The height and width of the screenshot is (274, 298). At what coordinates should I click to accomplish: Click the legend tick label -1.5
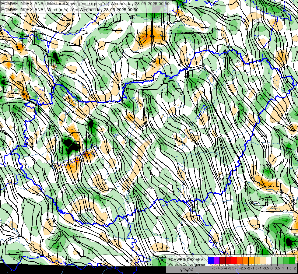(x=254, y=268)
